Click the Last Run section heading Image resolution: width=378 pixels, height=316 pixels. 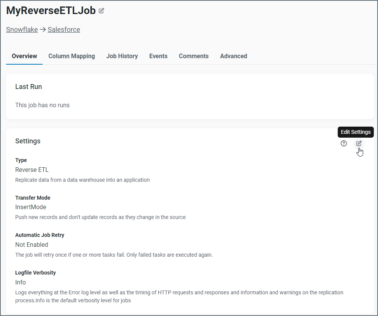pos(28,87)
